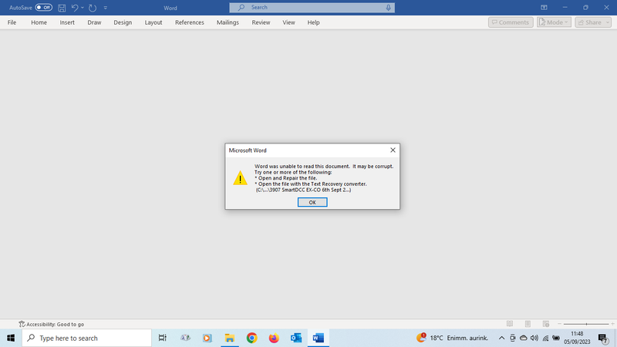This screenshot has height=347, width=617.
Task: Open the Review tab
Action: [261, 22]
